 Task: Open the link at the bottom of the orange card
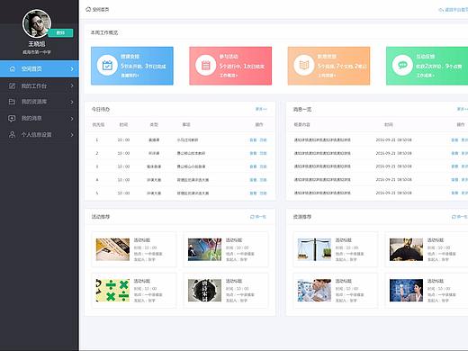pos(327,76)
